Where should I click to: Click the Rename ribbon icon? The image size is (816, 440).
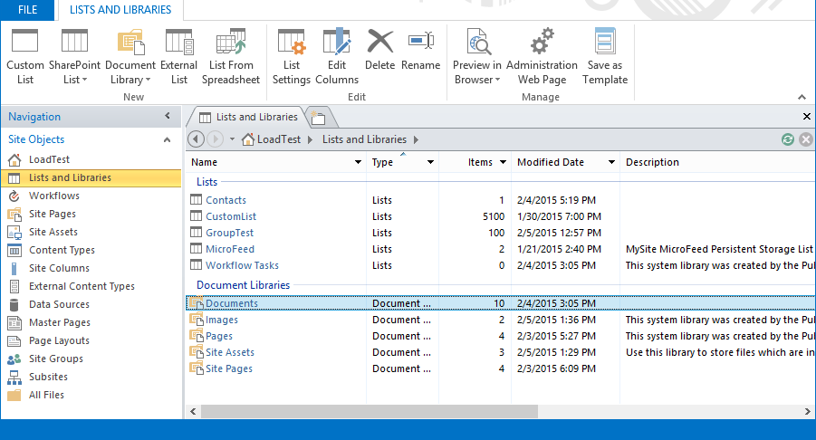(x=420, y=43)
